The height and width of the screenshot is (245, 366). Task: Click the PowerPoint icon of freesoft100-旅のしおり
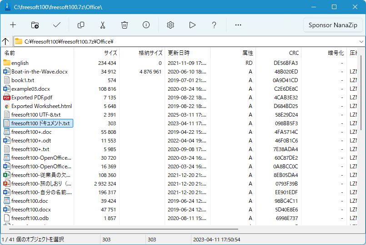[7, 184]
